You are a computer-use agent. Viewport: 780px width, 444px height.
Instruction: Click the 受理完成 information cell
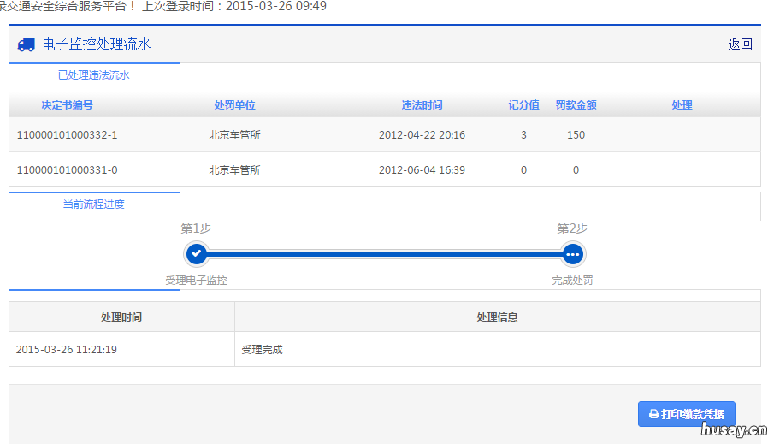coord(262,349)
